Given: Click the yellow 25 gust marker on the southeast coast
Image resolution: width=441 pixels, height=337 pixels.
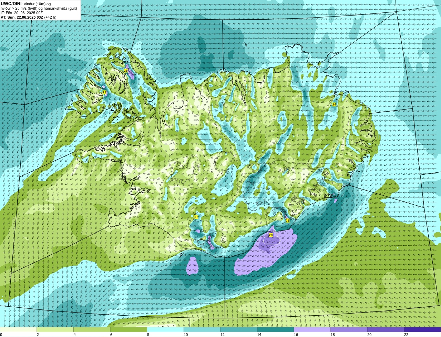Looking at the screenshot, I should [288, 220].
